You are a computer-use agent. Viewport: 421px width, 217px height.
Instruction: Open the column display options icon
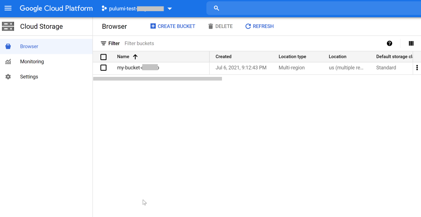pyautogui.click(x=411, y=44)
